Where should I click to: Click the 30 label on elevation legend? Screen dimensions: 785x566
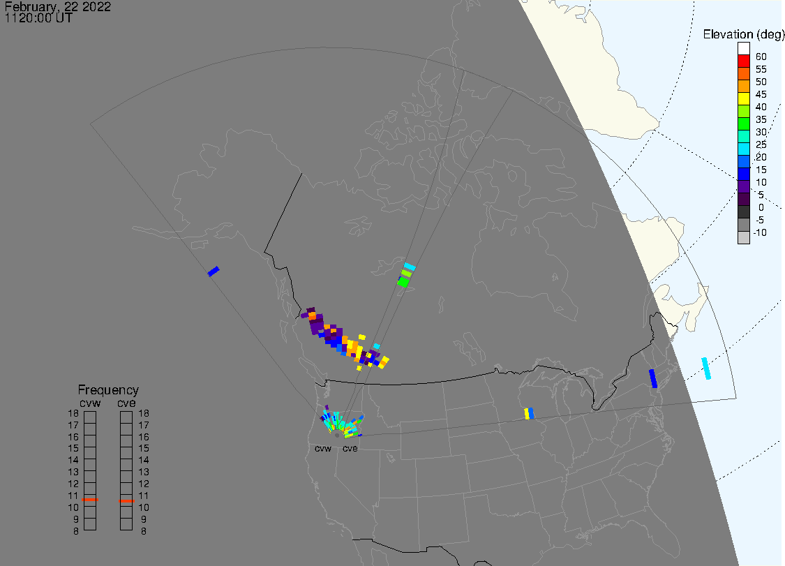[761, 132]
